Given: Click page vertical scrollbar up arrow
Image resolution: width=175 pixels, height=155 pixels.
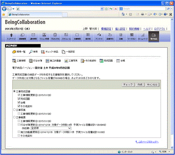Looking at the screenshot, I should (172, 20).
